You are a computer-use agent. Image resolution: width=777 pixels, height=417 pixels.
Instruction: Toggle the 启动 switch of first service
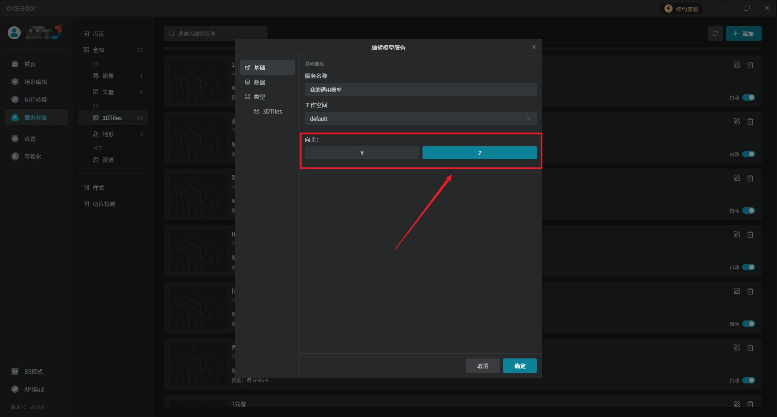coord(748,97)
